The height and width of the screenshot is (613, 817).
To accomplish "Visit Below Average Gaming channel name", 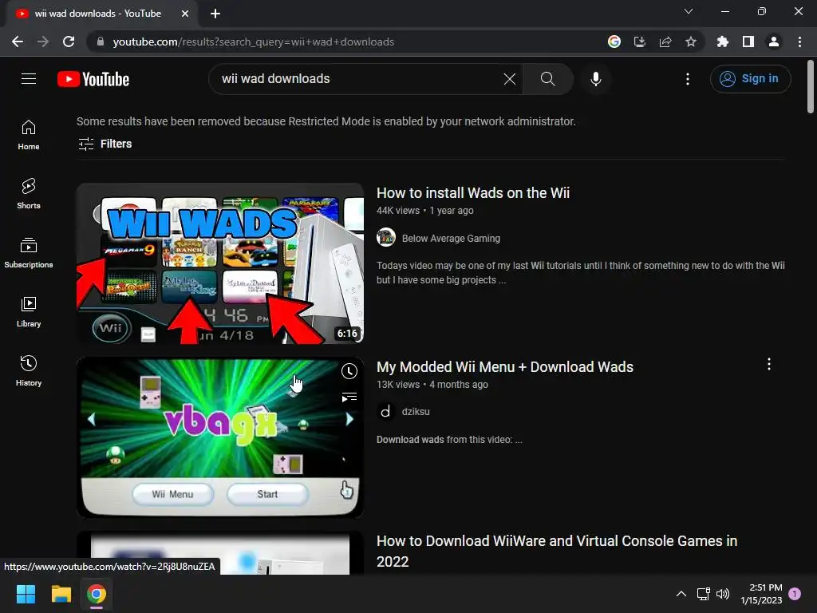I will (x=451, y=238).
